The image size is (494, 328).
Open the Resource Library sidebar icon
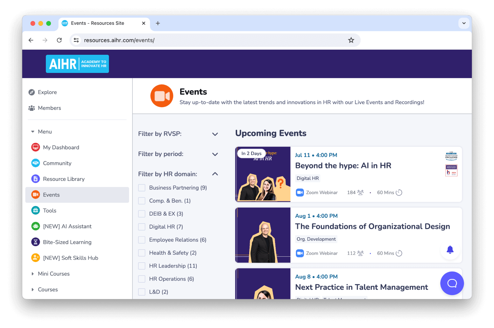(x=36, y=179)
